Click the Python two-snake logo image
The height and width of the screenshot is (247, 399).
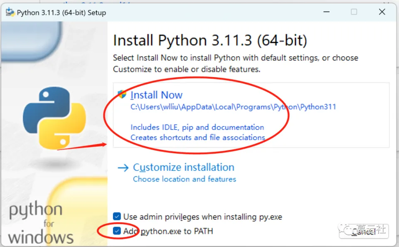coord(54,118)
